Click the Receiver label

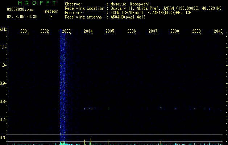74,13
